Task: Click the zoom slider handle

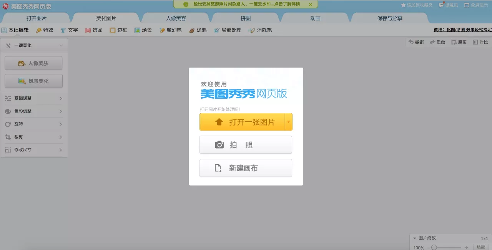Action: pos(434,247)
